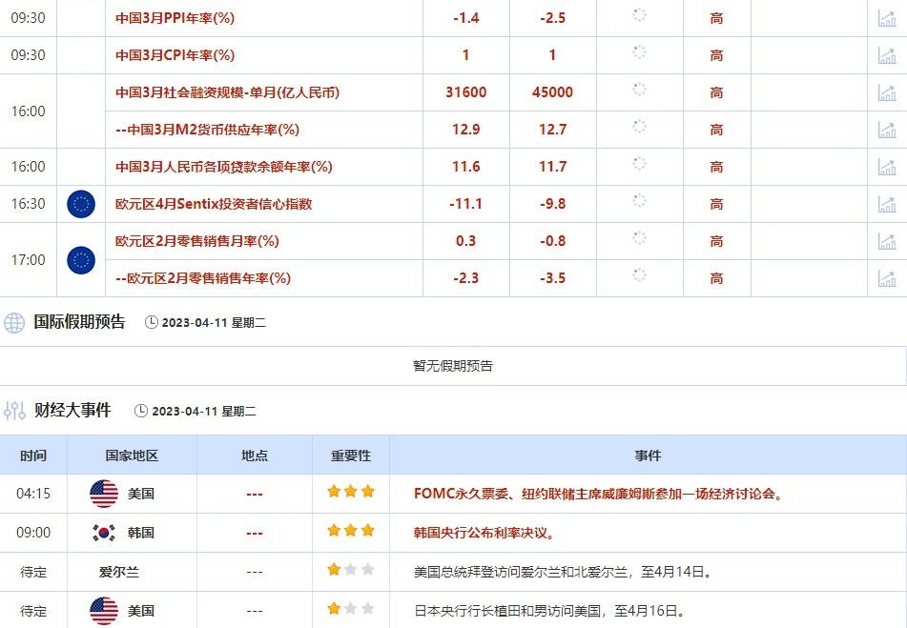Viewport: 907px width, 628px height.
Task: Click 地点 column header
Action: [255, 456]
